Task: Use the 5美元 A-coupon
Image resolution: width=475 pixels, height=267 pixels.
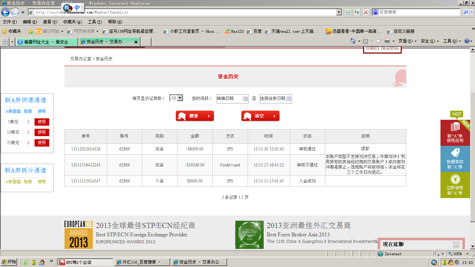Action: point(42,122)
